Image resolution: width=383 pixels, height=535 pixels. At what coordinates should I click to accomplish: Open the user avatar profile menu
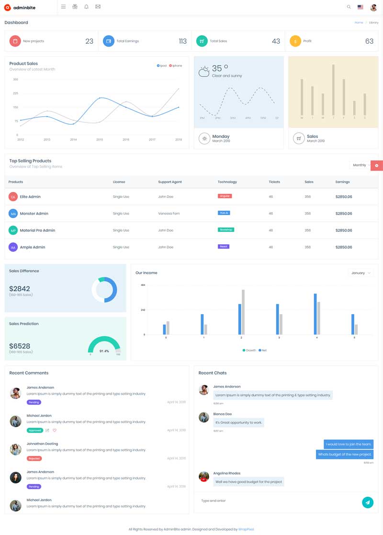(373, 7)
